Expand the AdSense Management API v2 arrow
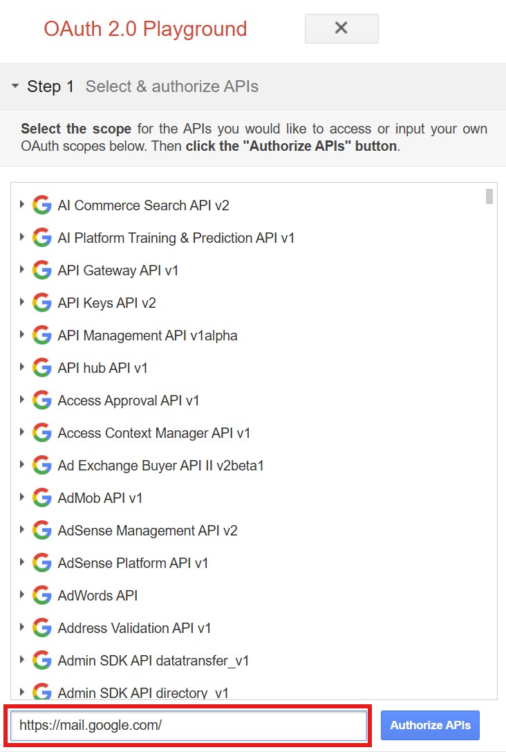The height and width of the screenshot is (752, 506). [21, 530]
